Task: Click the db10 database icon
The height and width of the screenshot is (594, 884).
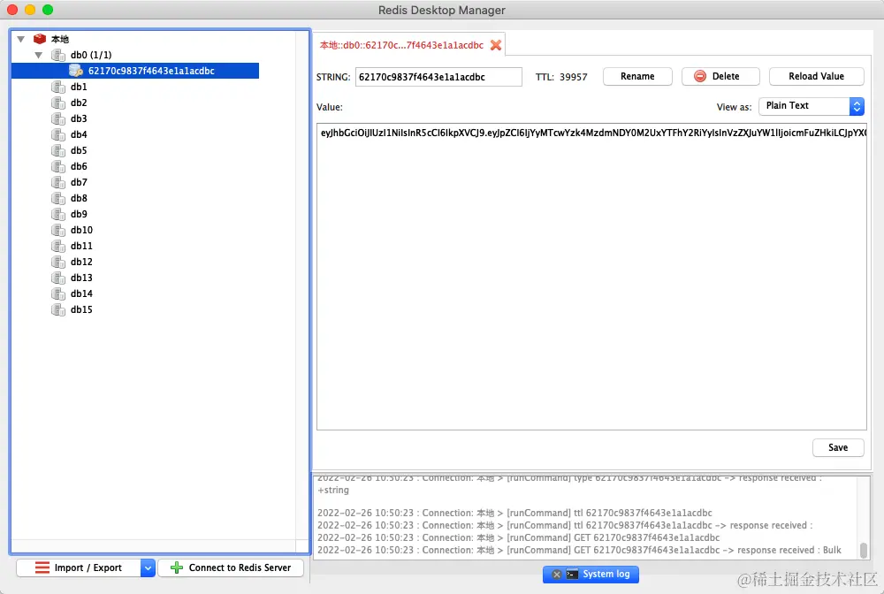Action: point(58,230)
